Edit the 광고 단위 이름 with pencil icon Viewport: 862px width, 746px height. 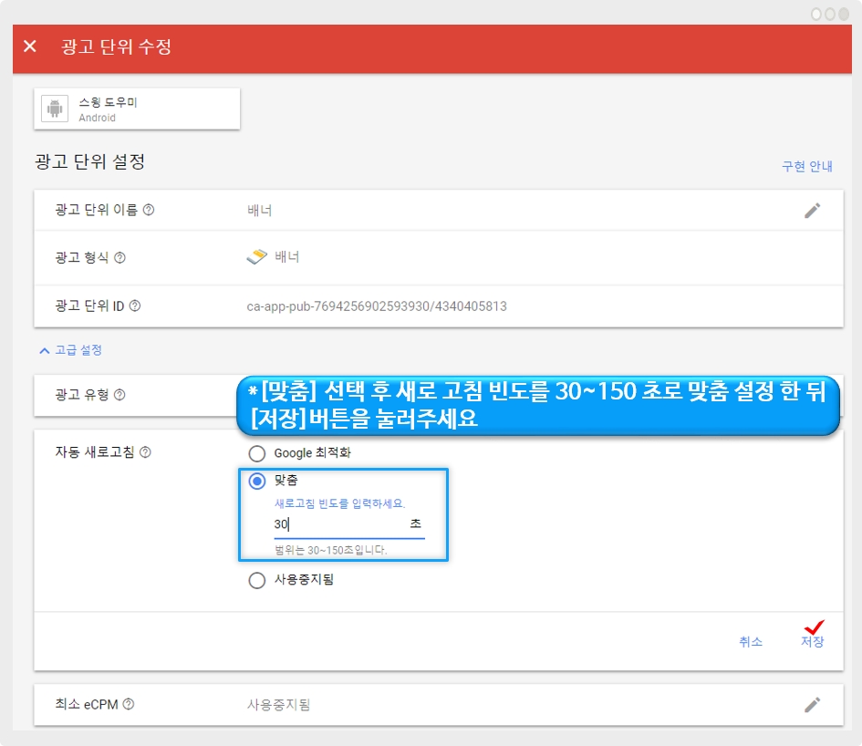[812, 211]
